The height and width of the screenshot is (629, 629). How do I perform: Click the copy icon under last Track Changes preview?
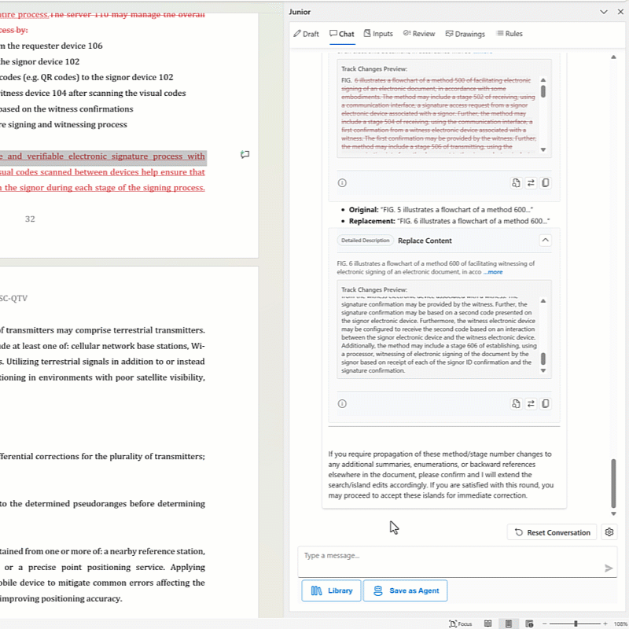tap(546, 403)
